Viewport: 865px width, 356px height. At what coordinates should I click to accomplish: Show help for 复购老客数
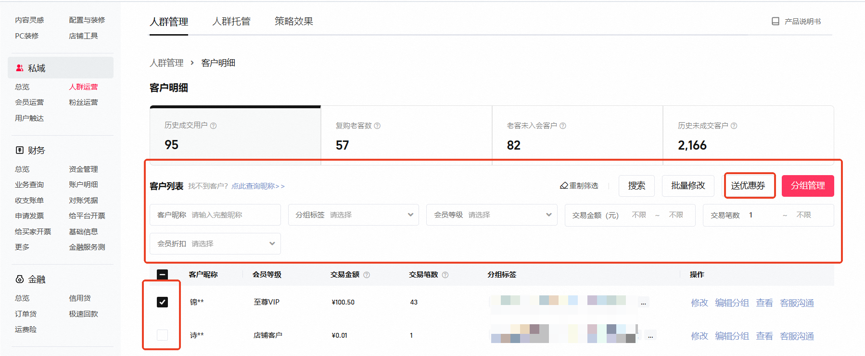pos(377,126)
